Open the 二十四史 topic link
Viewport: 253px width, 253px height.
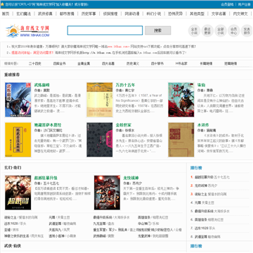point(35,63)
